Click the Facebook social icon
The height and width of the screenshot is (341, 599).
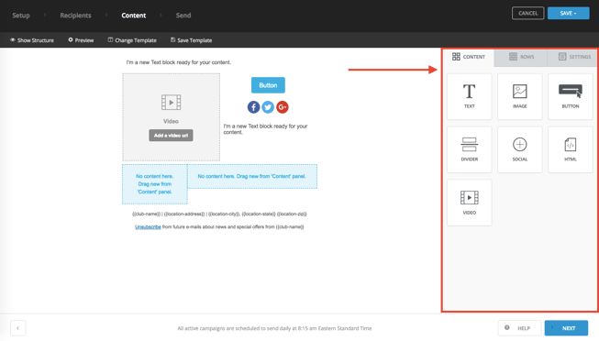pyautogui.click(x=254, y=107)
